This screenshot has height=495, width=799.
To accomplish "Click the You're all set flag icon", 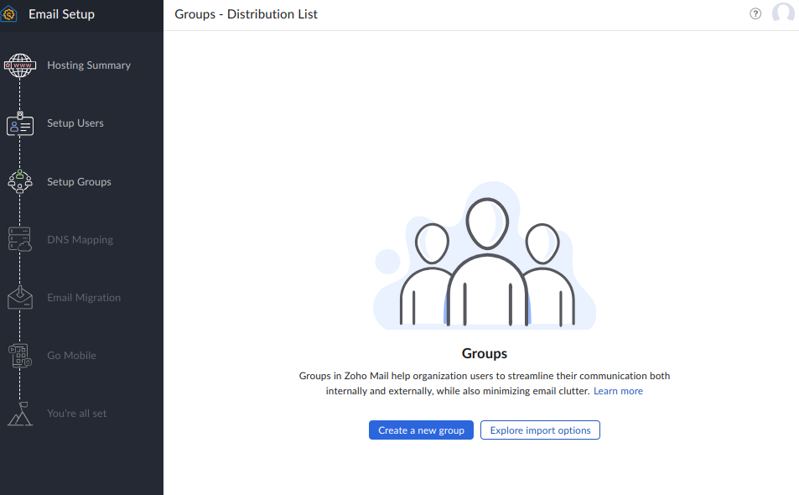I will [x=20, y=414].
